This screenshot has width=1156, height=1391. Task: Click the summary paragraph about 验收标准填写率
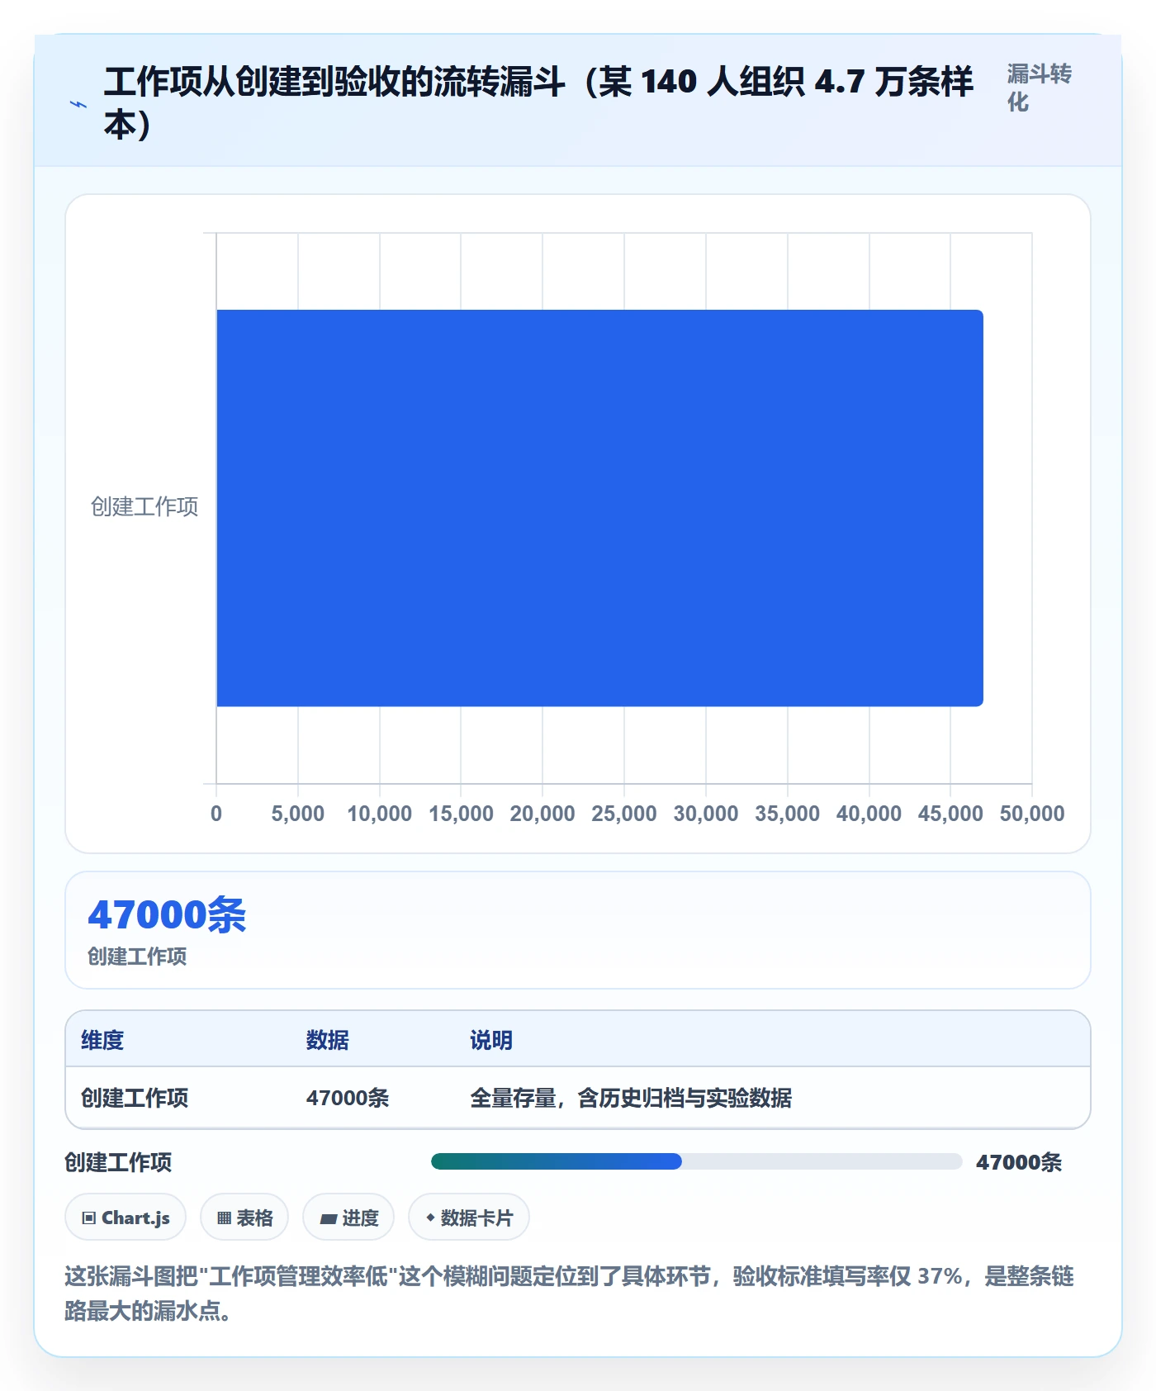569,1294
